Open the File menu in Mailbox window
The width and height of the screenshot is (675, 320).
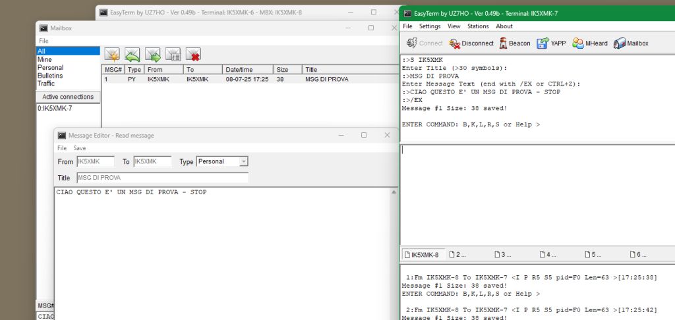point(44,41)
